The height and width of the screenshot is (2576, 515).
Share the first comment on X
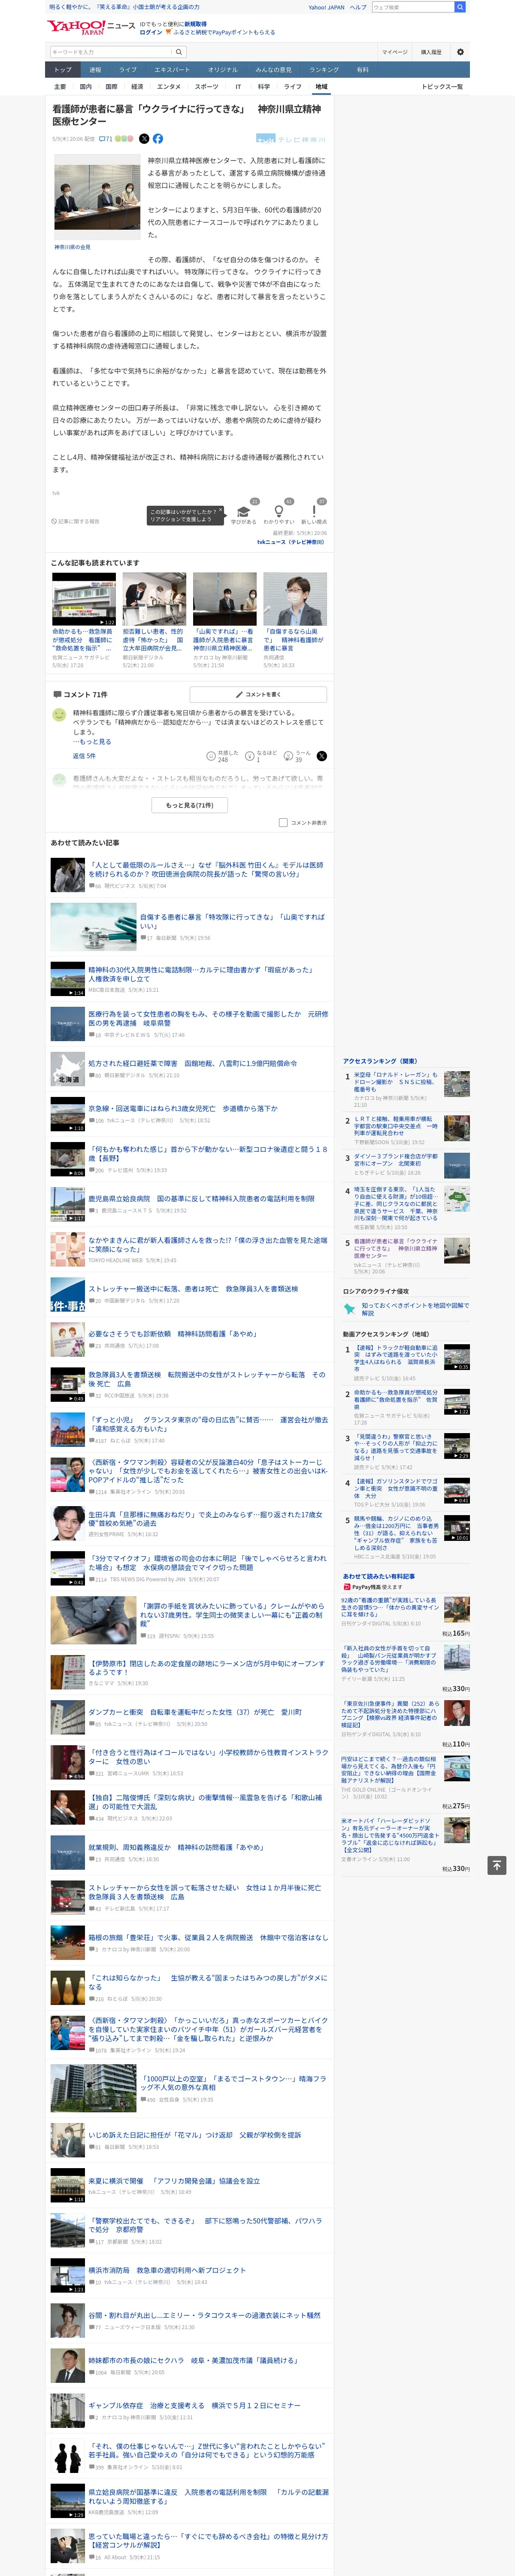click(321, 756)
